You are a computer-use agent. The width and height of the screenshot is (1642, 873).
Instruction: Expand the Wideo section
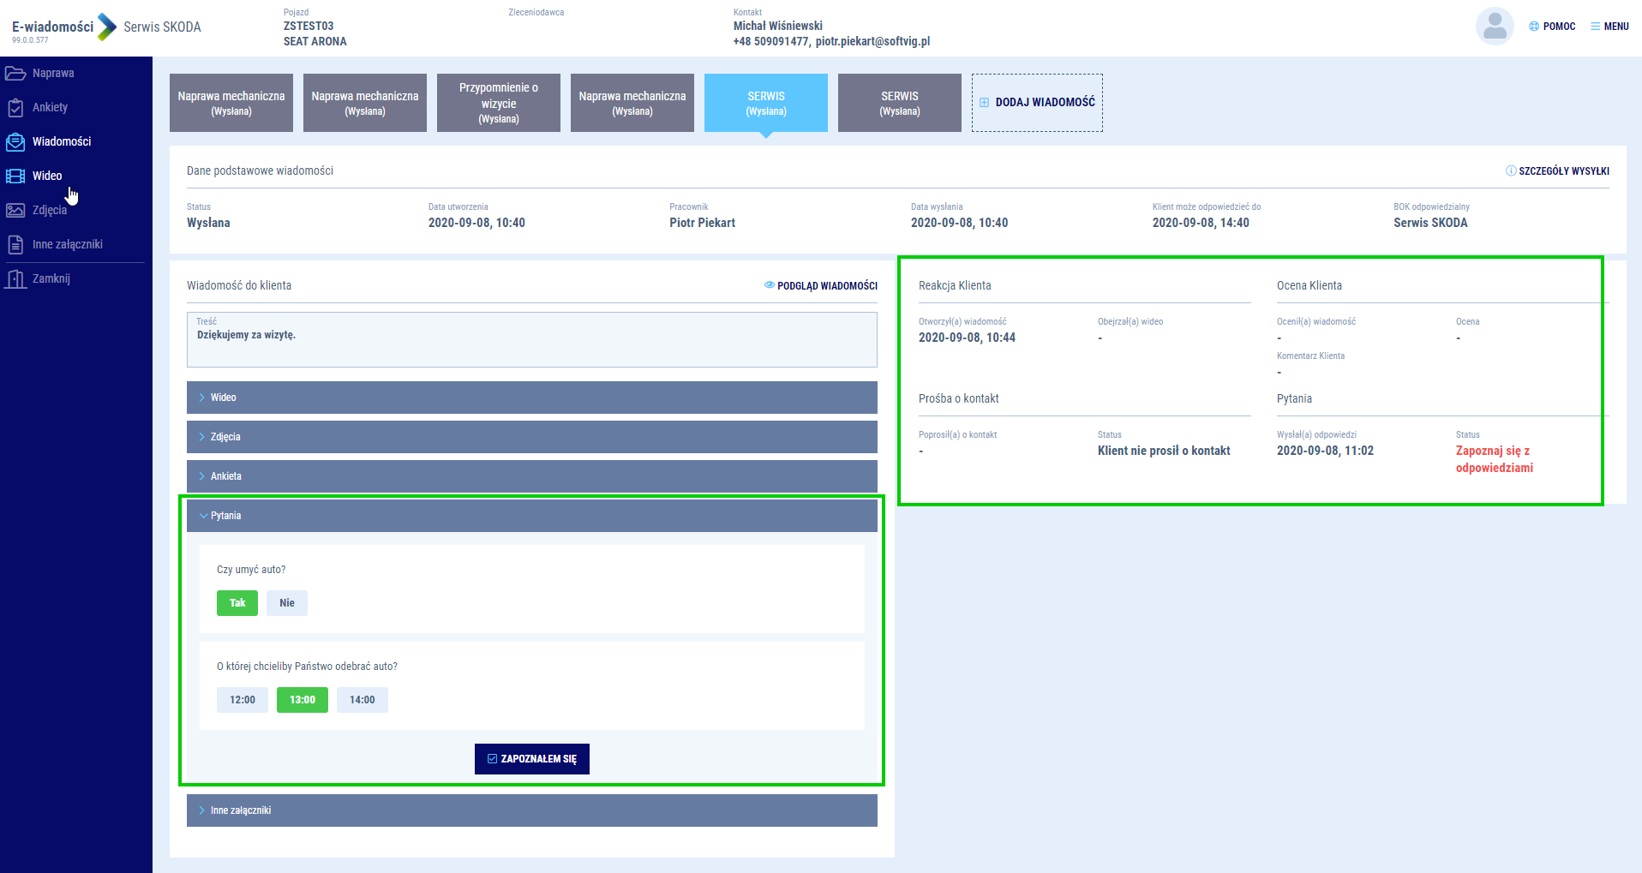(x=531, y=398)
